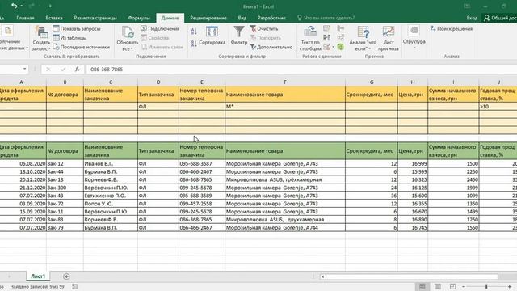Open Дополнительно advanced filter
This screenshot has height=291, width=517.
click(x=271, y=47)
